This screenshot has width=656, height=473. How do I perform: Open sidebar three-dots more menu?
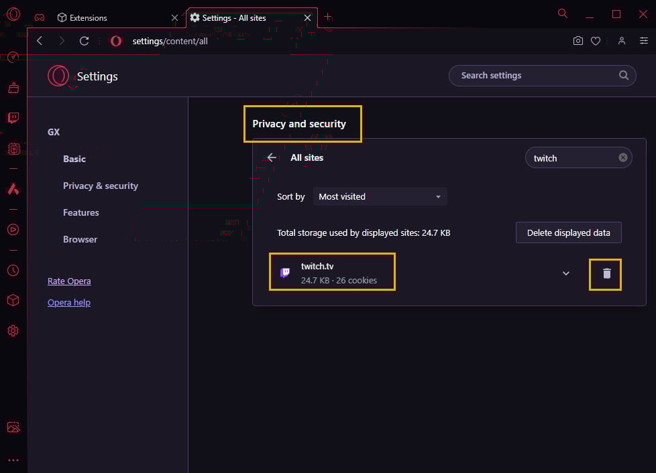[13, 460]
